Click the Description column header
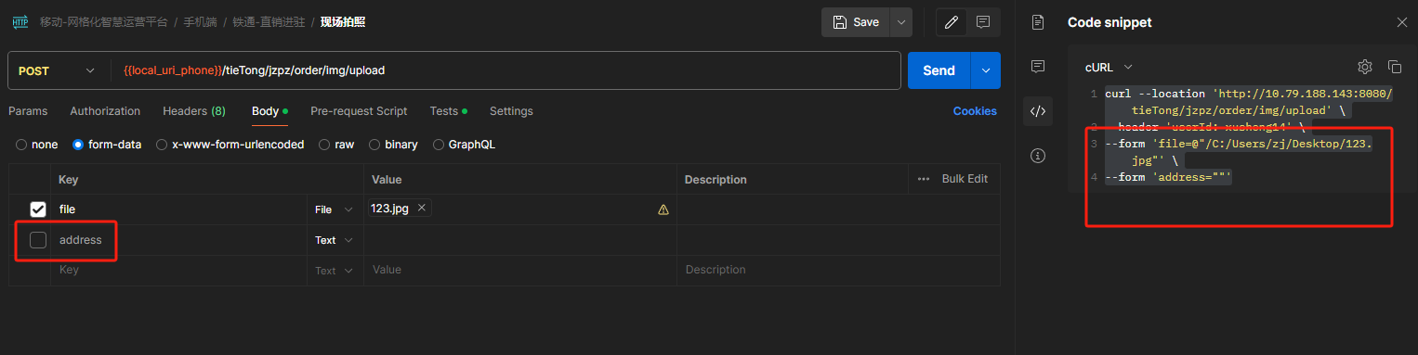Screen dimensions: 1418x355 [716, 179]
